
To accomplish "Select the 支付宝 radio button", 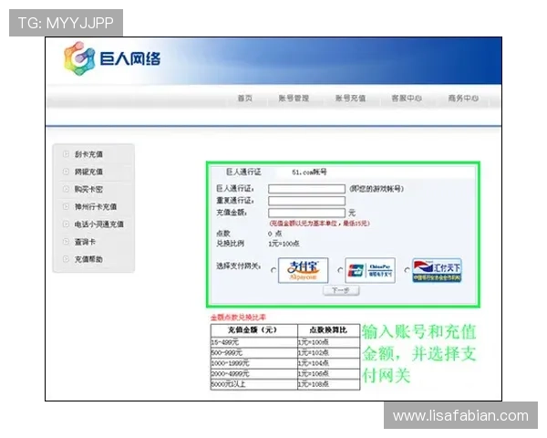I will 273,270.
